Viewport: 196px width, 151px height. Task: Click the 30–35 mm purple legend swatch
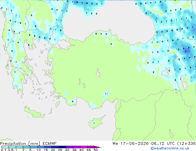click(70, 147)
